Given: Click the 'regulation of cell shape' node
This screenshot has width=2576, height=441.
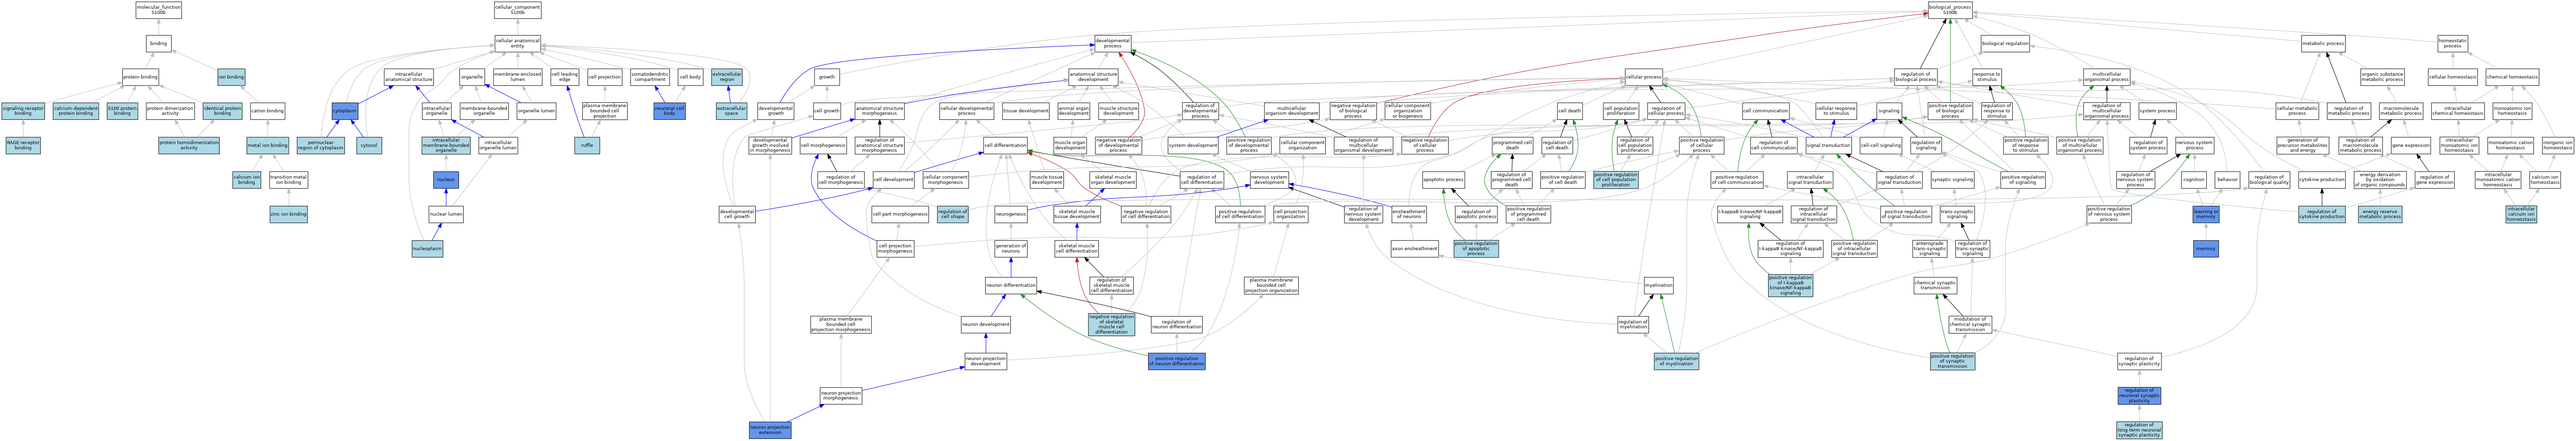Looking at the screenshot, I should 952,215.
